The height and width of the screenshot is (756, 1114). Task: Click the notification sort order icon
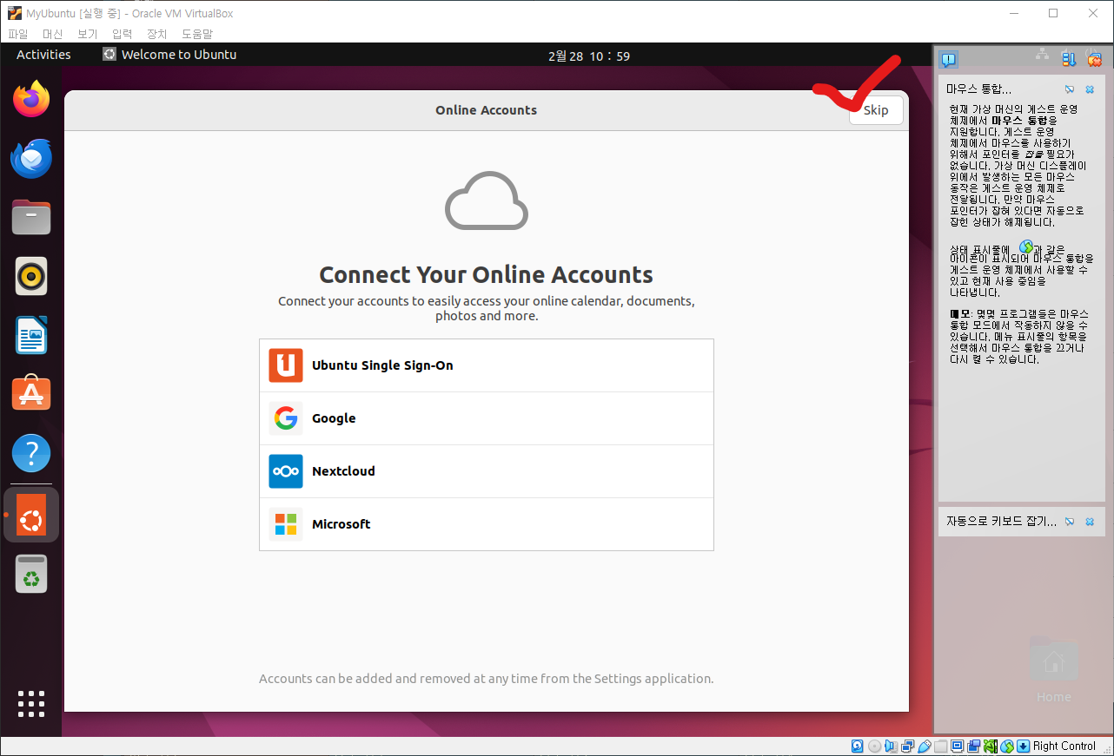pyautogui.click(x=1069, y=59)
